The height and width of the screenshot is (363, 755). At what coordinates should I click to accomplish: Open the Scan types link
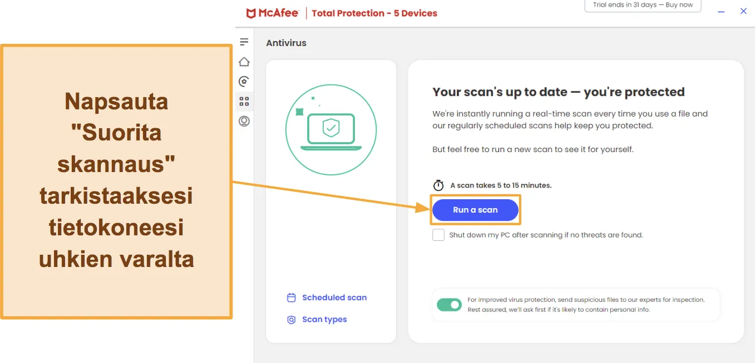pyautogui.click(x=324, y=320)
